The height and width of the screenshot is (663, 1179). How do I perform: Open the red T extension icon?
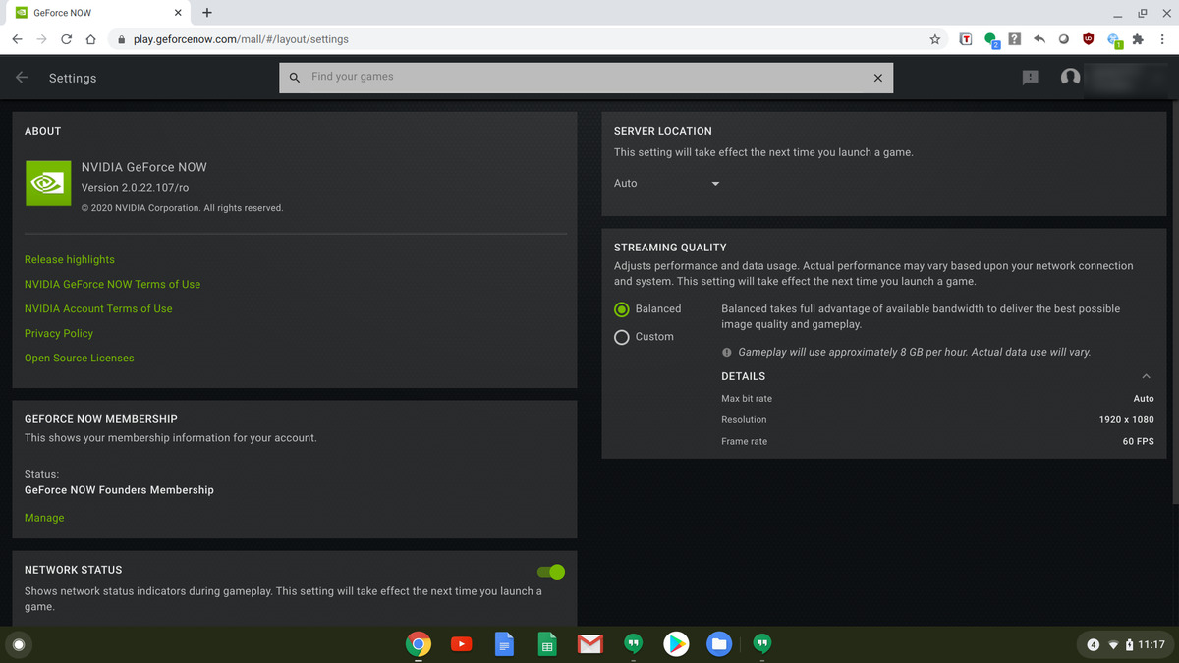pyautogui.click(x=966, y=39)
